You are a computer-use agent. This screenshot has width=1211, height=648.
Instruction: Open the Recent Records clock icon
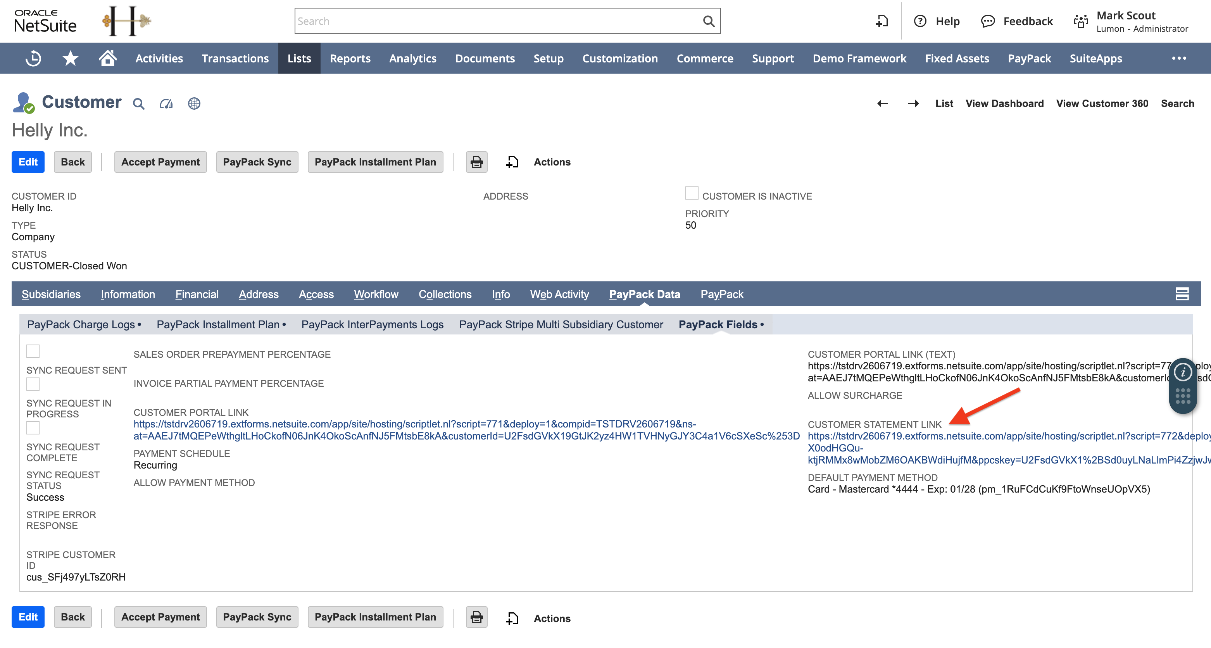click(33, 59)
